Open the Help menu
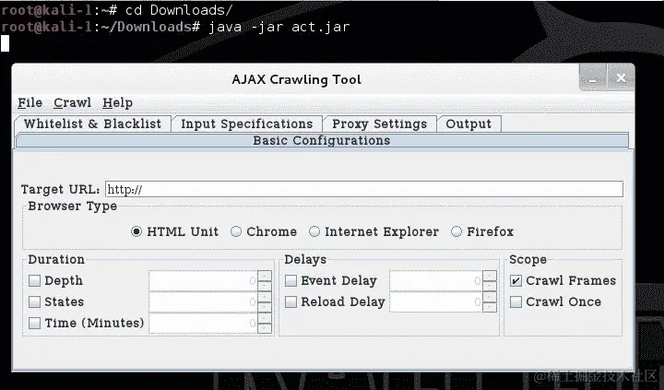 117,103
